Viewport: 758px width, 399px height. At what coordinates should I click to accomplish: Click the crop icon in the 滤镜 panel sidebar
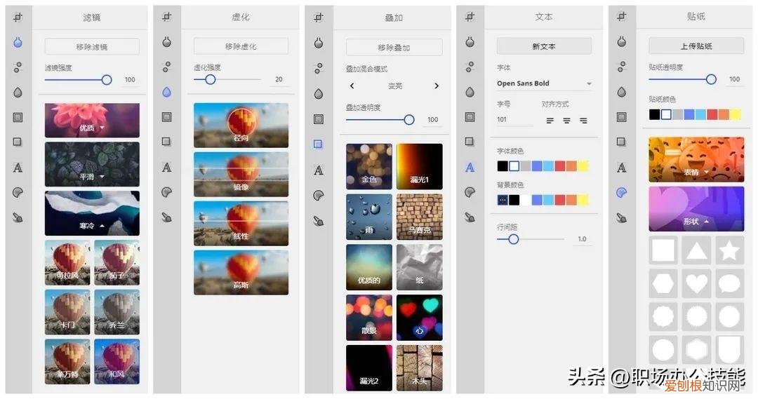(18, 17)
